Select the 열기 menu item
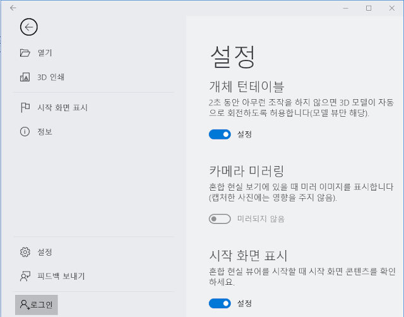This screenshot has height=317, width=404. tap(93, 53)
